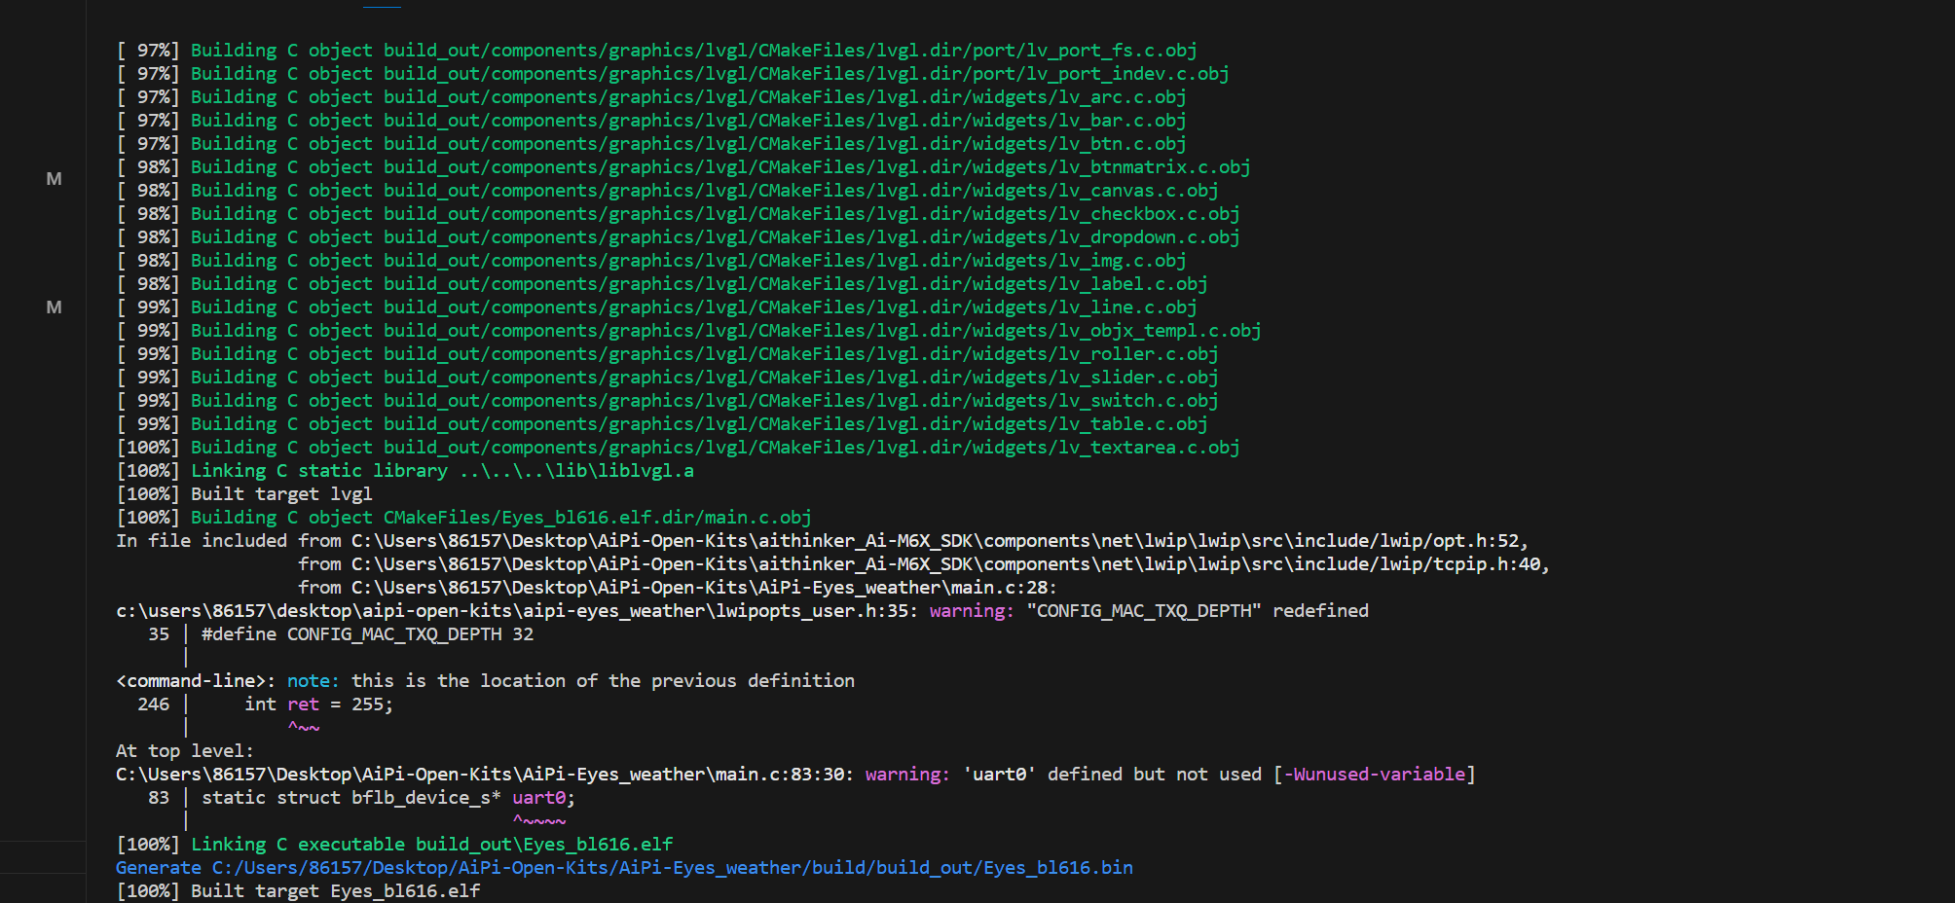This screenshot has width=1955, height=903.
Task: Click the '-Wunused-variable' warning flag
Action: 1375,774
